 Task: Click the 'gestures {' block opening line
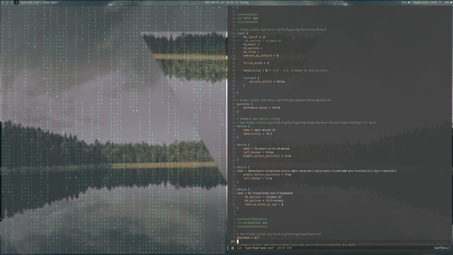point(245,104)
